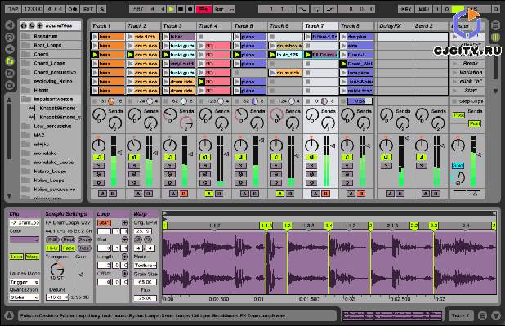Screen dimensions: 505x326
Task: Click the Track 3 Send 2 knob
Action: click(x=186, y=123)
